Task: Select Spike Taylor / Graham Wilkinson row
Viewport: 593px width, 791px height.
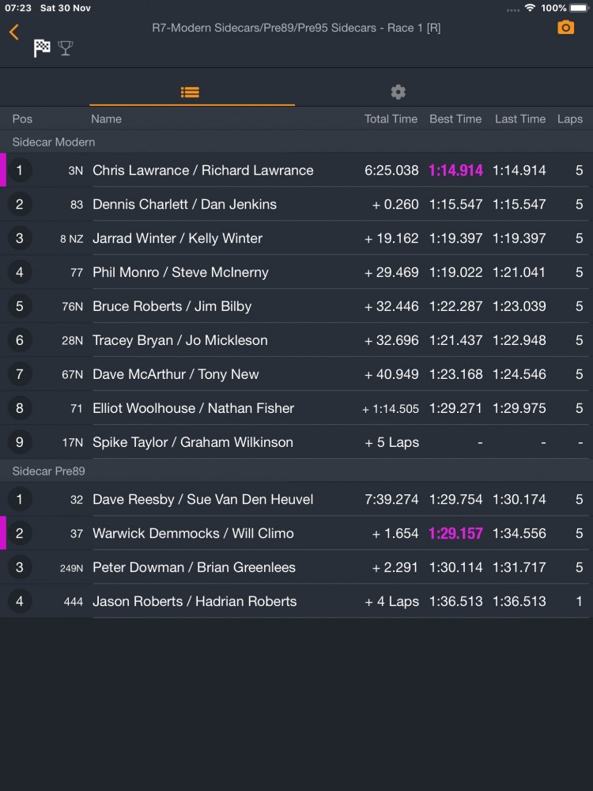Action: (x=296, y=442)
